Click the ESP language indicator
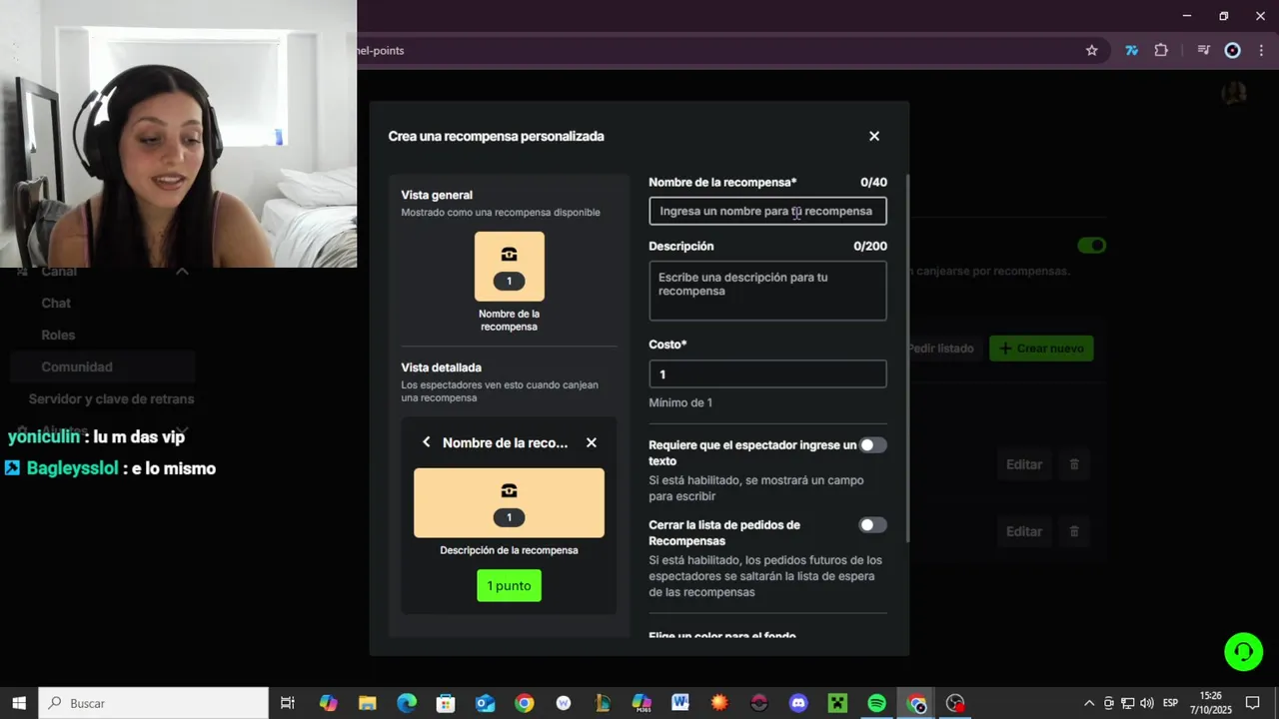The image size is (1279, 719). 1170,703
